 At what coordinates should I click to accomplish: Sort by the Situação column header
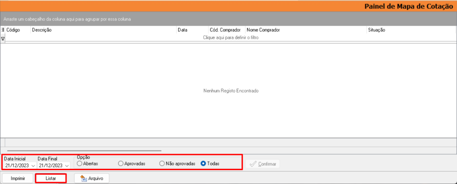click(x=411, y=30)
